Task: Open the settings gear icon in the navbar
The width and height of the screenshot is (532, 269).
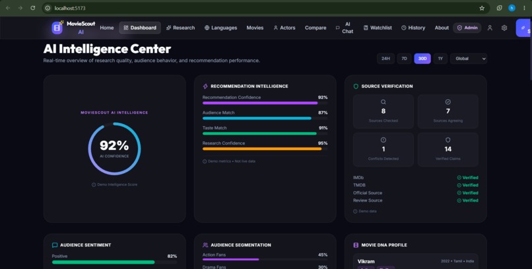Action: tap(504, 28)
